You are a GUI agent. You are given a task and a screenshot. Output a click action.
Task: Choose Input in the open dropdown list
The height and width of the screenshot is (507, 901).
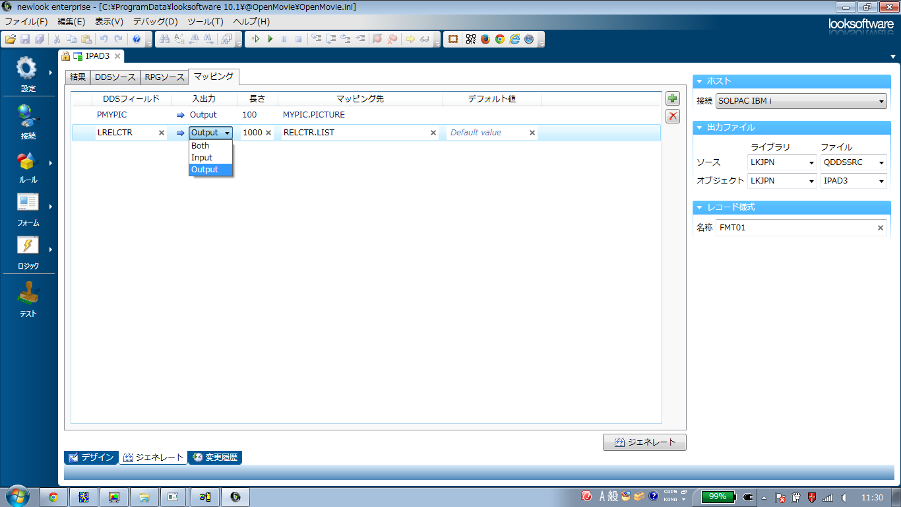tap(211, 158)
